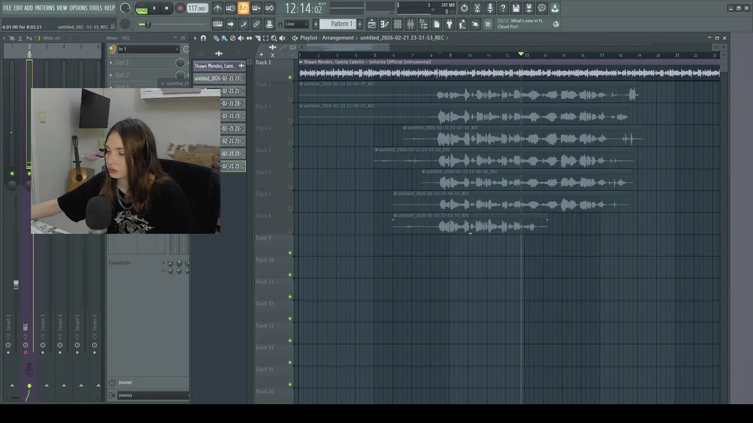This screenshot has width=753, height=423.
Task: Open the In 1 mixer input dropdown
Action: (148, 49)
